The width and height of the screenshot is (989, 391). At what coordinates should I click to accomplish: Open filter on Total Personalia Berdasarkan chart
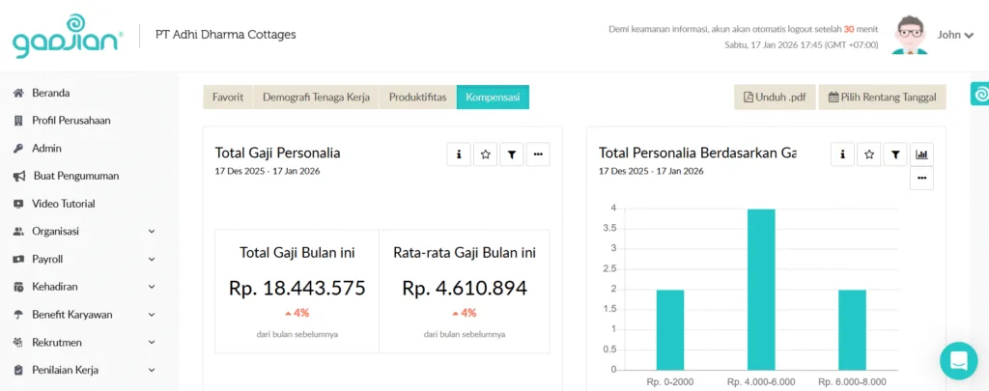point(896,154)
